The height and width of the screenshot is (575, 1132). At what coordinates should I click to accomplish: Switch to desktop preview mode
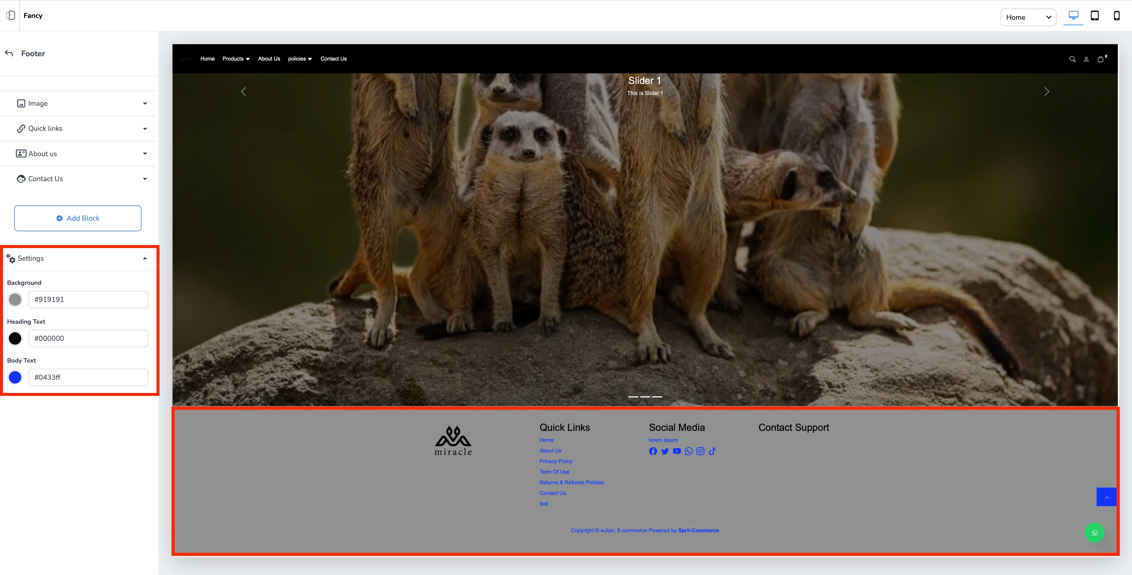(x=1073, y=16)
